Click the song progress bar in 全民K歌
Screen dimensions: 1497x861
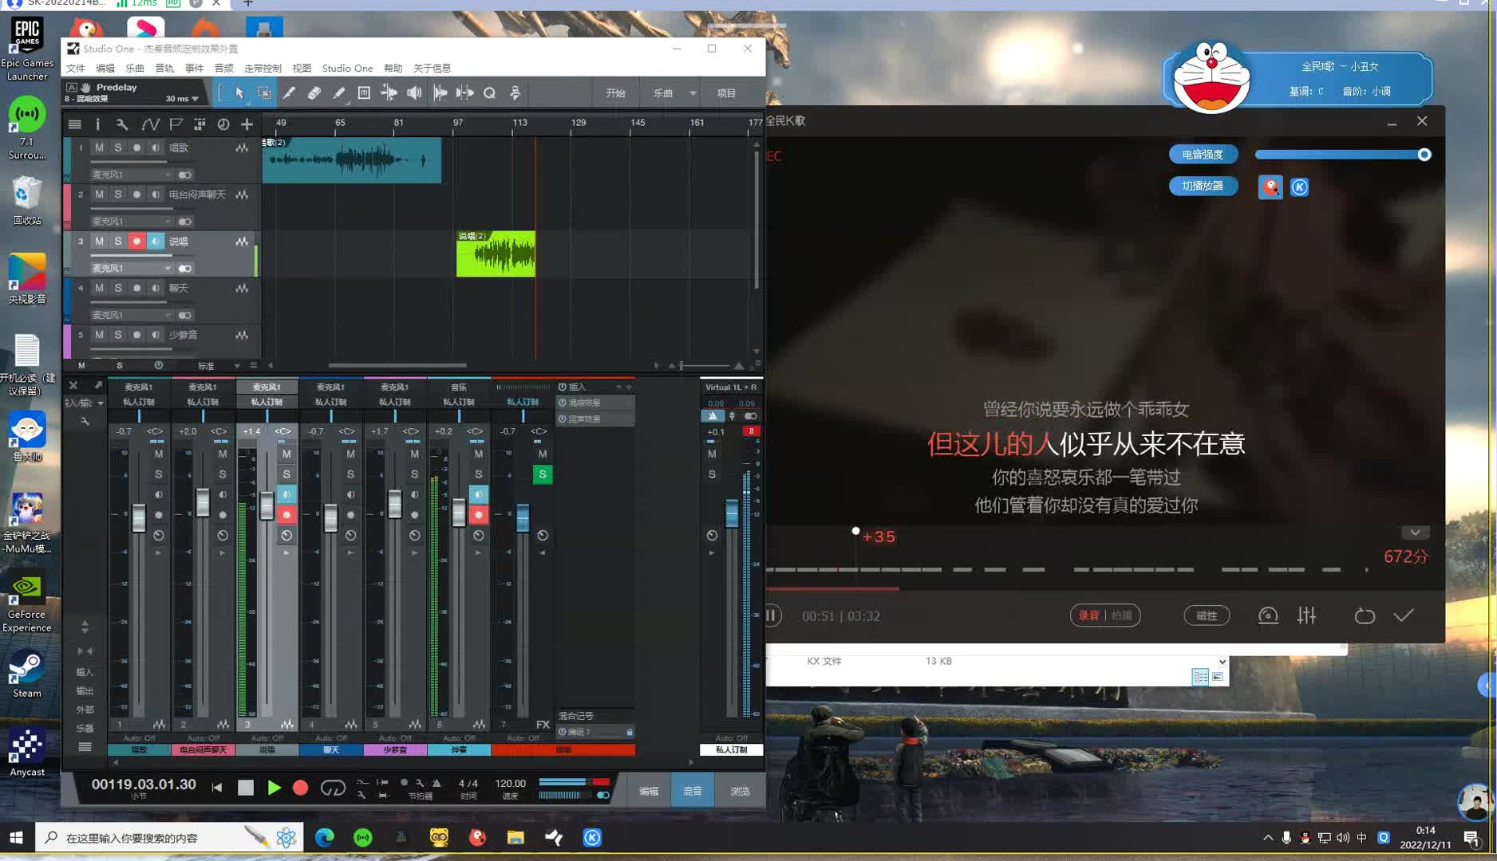(x=1105, y=589)
